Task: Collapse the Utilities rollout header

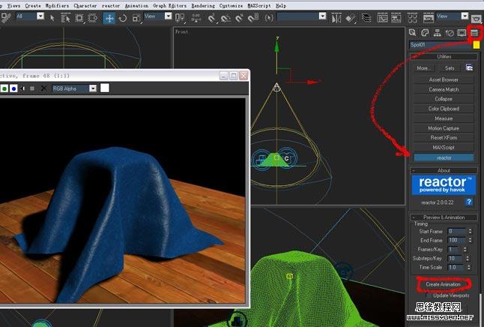Action: tap(444, 56)
